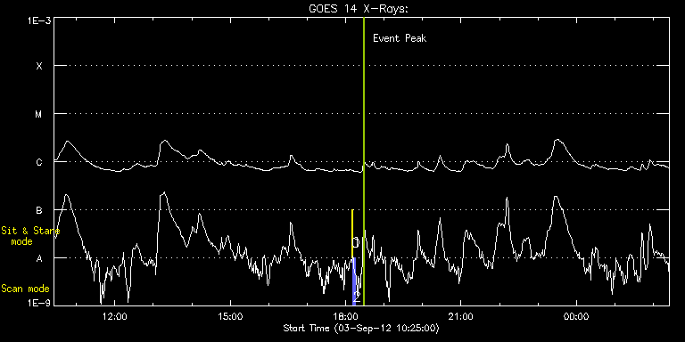Click the yellow Sit & Stare marker line
Image resolution: width=685 pixels, height=342 pixels.
click(352, 234)
